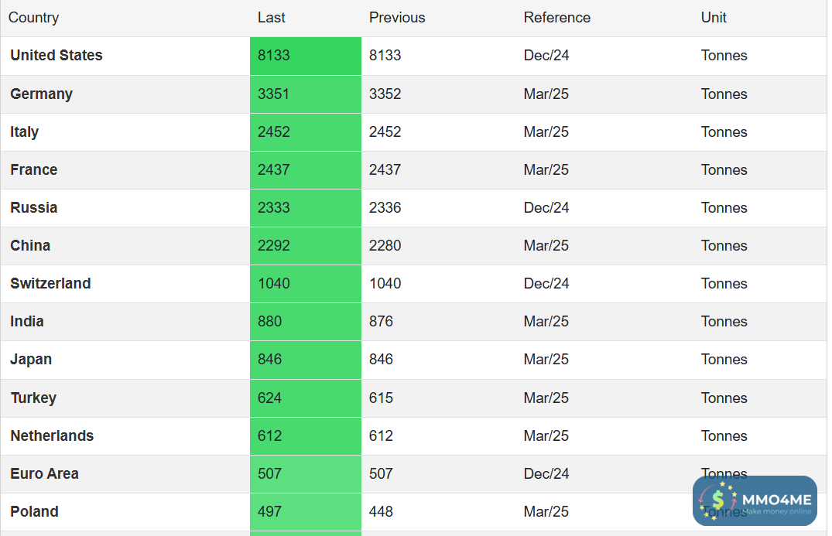Open the Japan country link
The height and width of the screenshot is (536, 832).
click(31, 360)
